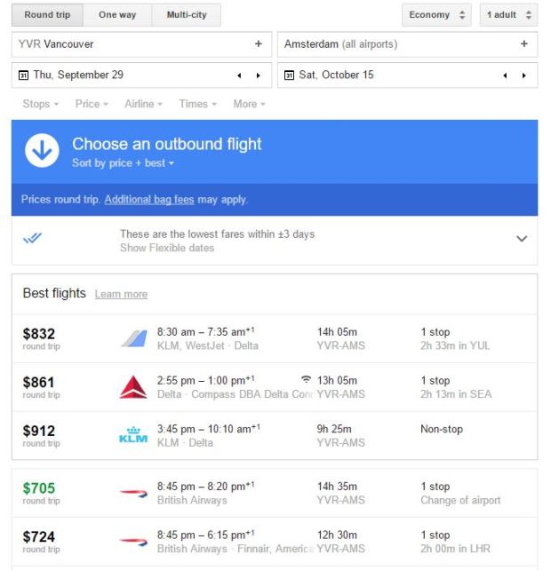Click the KLM logo on $912 flight
551x571 pixels.
(133, 435)
